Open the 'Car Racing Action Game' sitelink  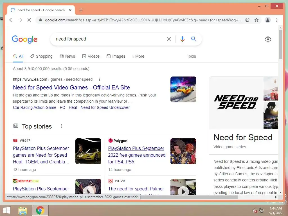35,107
